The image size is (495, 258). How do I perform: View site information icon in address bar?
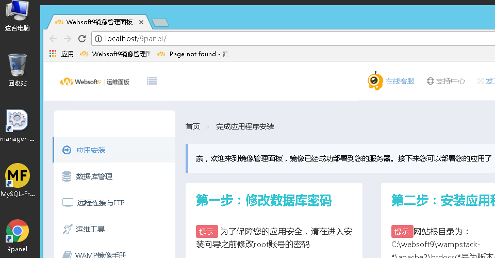pos(98,39)
